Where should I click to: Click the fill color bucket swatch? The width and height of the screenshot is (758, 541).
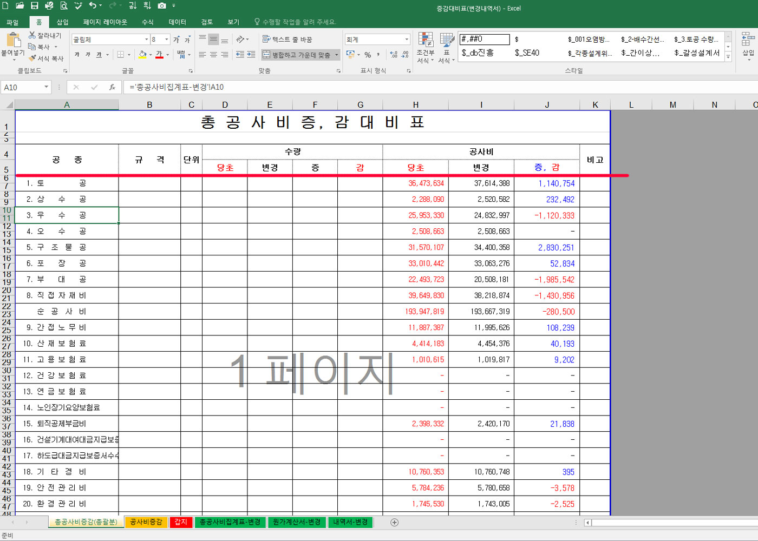coord(142,55)
